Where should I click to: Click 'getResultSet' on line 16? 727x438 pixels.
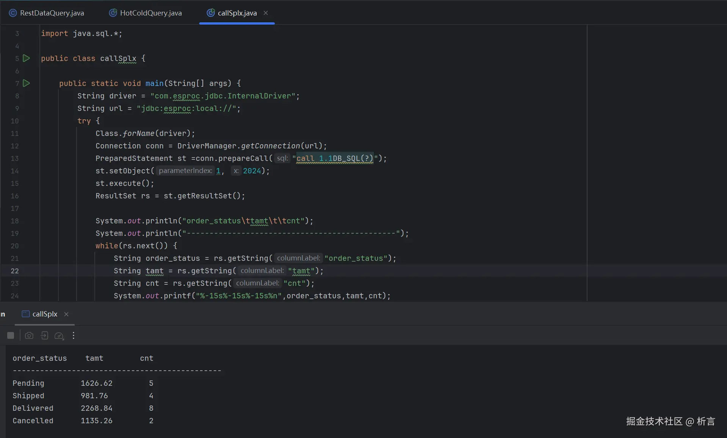pos(205,196)
